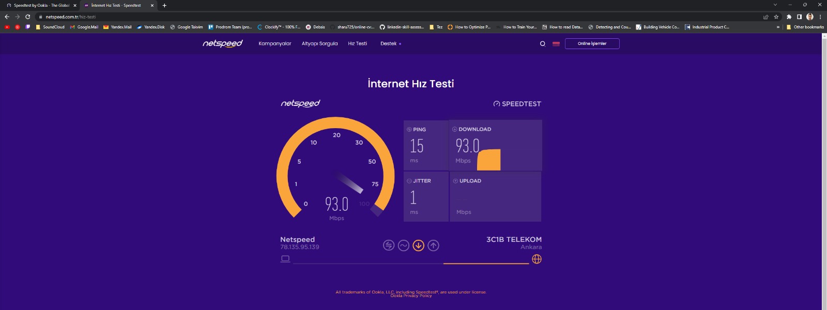Click the SPEEDTEST logo on widget

(517, 104)
